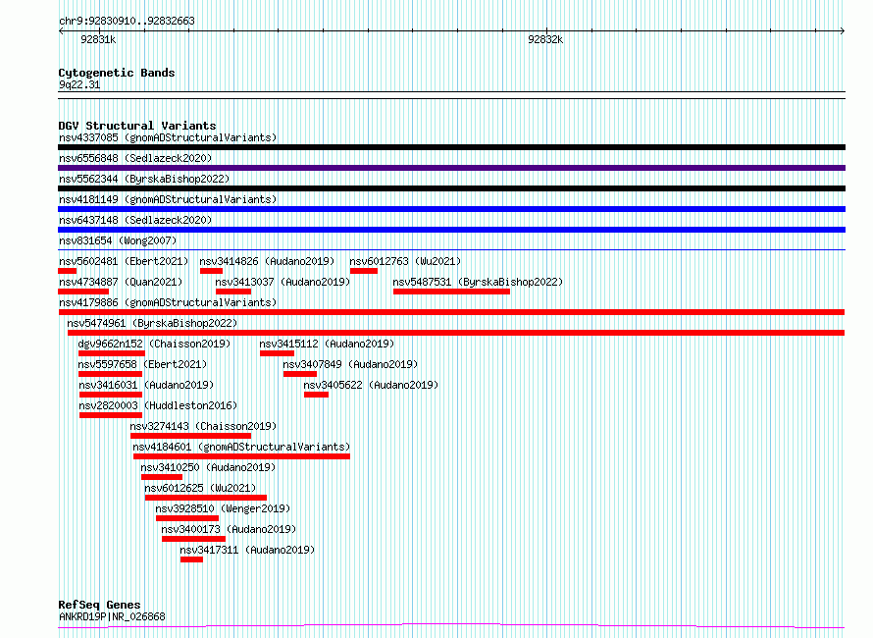Open nsv5487531 ByrskaBishop2022 variant

[478, 282]
